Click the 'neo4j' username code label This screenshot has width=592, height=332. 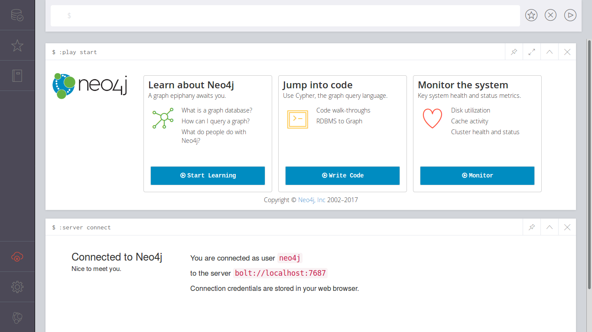[x=289, y=258]
